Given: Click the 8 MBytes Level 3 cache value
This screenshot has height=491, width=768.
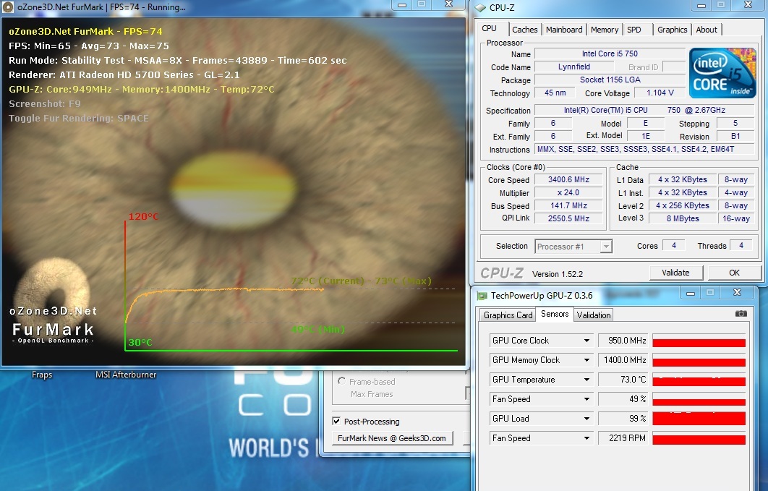Looking at the screenshot, I should (x=683, y=218).
